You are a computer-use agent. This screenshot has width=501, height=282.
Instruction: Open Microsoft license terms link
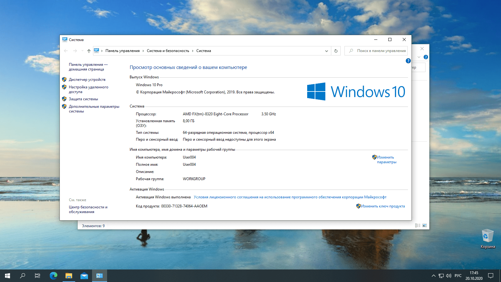(290, 197)
